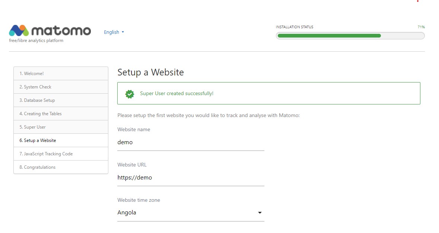Click into the Website URL input field
439x233 pixels.
[190, 178]
